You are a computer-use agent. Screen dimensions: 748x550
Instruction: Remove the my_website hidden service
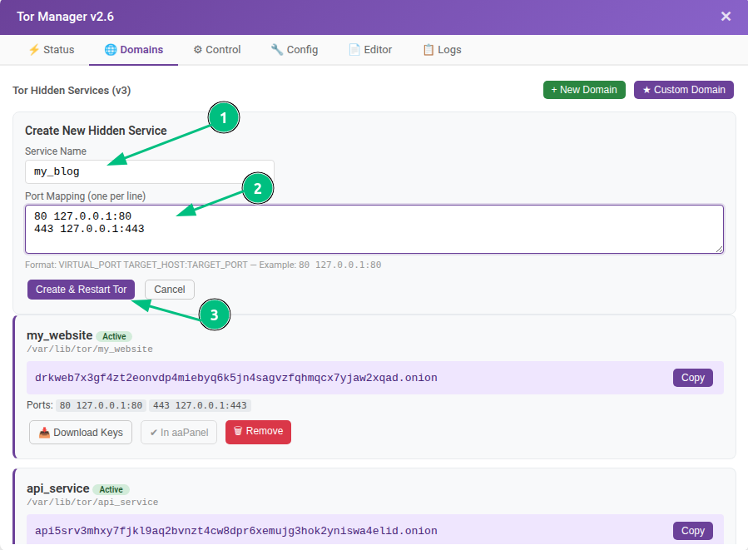(258, 432)
